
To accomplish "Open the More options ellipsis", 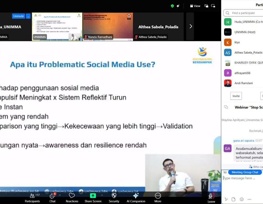I will [x=158, y=197].
